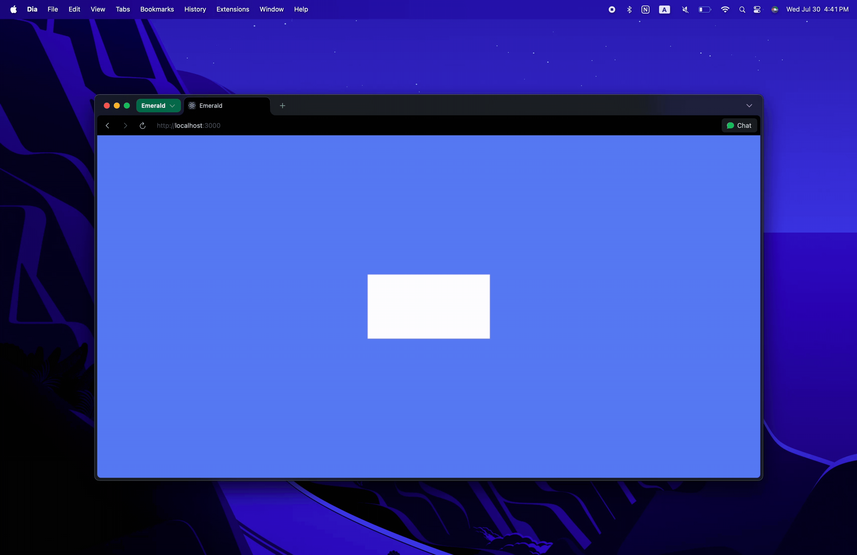857x555 pixels.
Task: Maximize the Dia window with green button
Action: coord(127,106)
